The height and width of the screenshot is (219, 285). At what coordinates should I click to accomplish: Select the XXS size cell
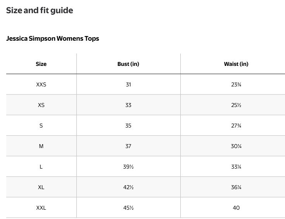pos(41,84)
